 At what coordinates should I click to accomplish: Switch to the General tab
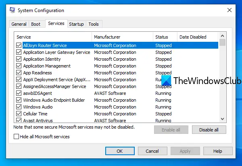coord(19,24)
